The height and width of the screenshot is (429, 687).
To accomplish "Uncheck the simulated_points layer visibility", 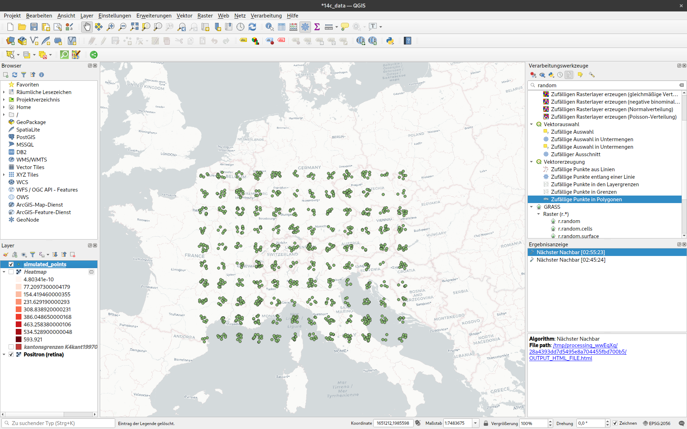I will (11, 264).
